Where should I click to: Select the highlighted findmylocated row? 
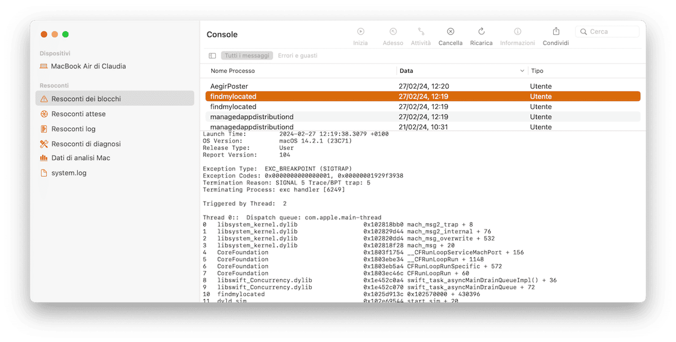click(x=422, y=96)
